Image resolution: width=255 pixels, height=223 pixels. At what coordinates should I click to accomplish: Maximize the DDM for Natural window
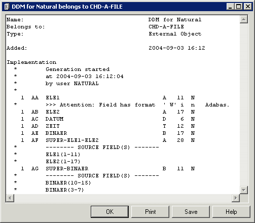pyautogui.click(x=238, y=7)
